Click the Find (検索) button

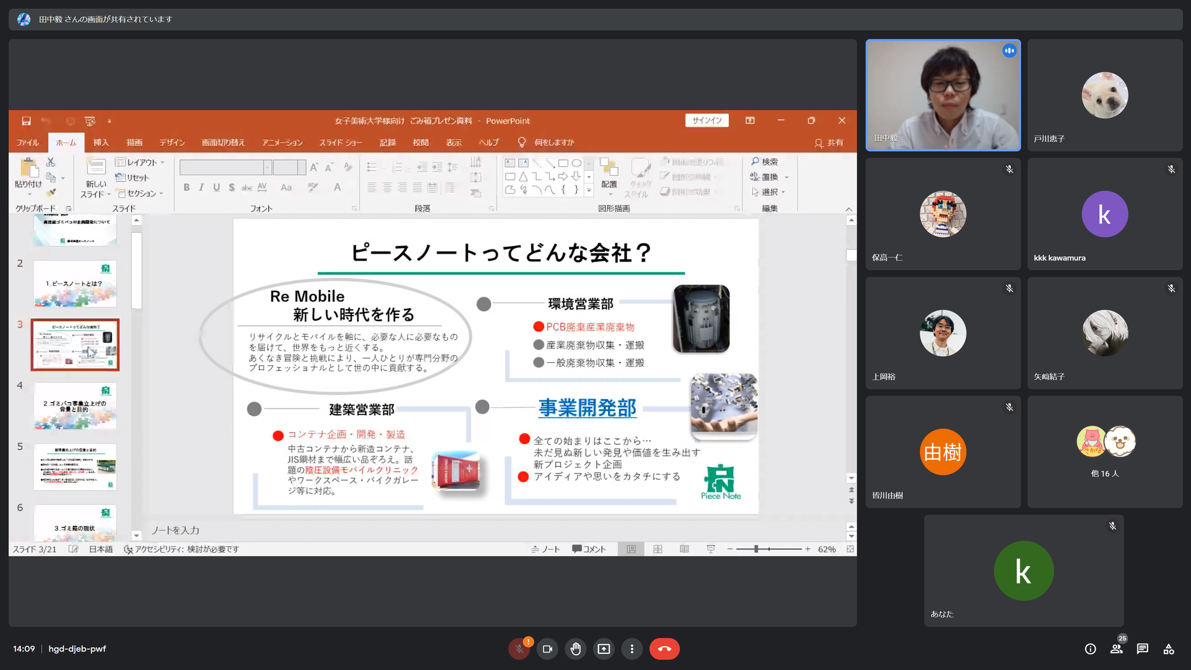[x=765, y=161]
